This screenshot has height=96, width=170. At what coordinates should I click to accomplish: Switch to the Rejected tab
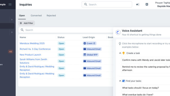51,15
